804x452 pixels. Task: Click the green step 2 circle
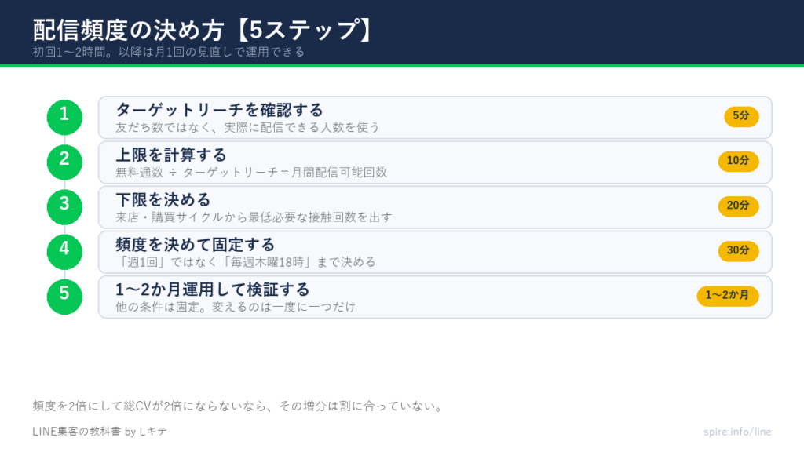point(64,162)
